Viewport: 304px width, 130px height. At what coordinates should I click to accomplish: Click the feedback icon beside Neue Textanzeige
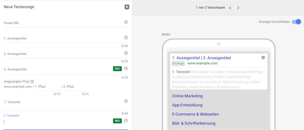127,7
